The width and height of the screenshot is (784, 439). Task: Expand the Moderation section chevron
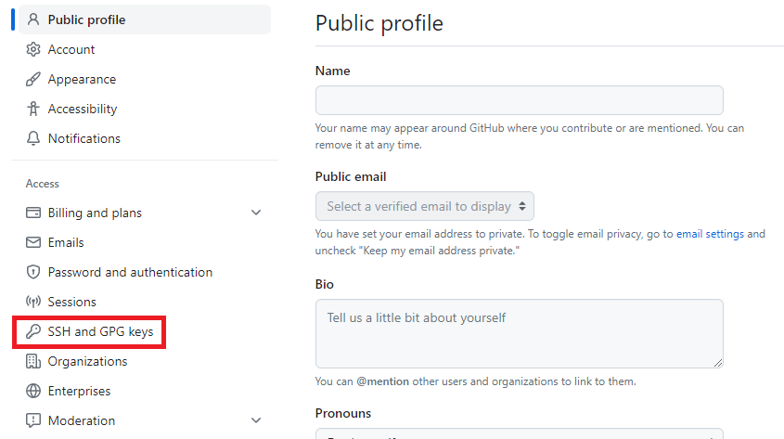[x=257, y=420]
